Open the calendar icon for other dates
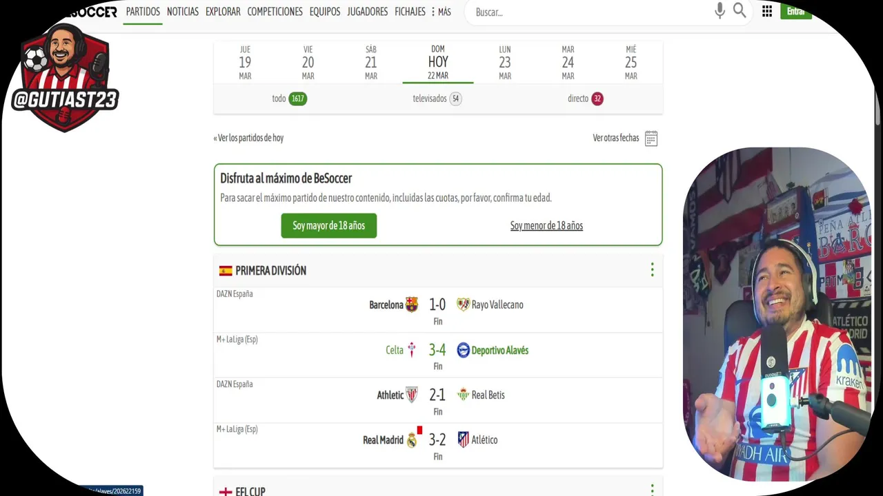The height and width of the screenshot is (496, 883). (651, 138)
